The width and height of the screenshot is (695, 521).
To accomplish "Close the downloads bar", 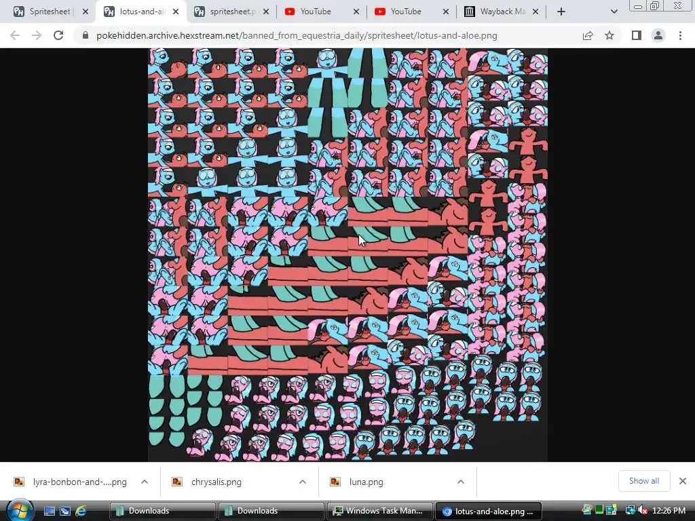I will coord(683,481).
